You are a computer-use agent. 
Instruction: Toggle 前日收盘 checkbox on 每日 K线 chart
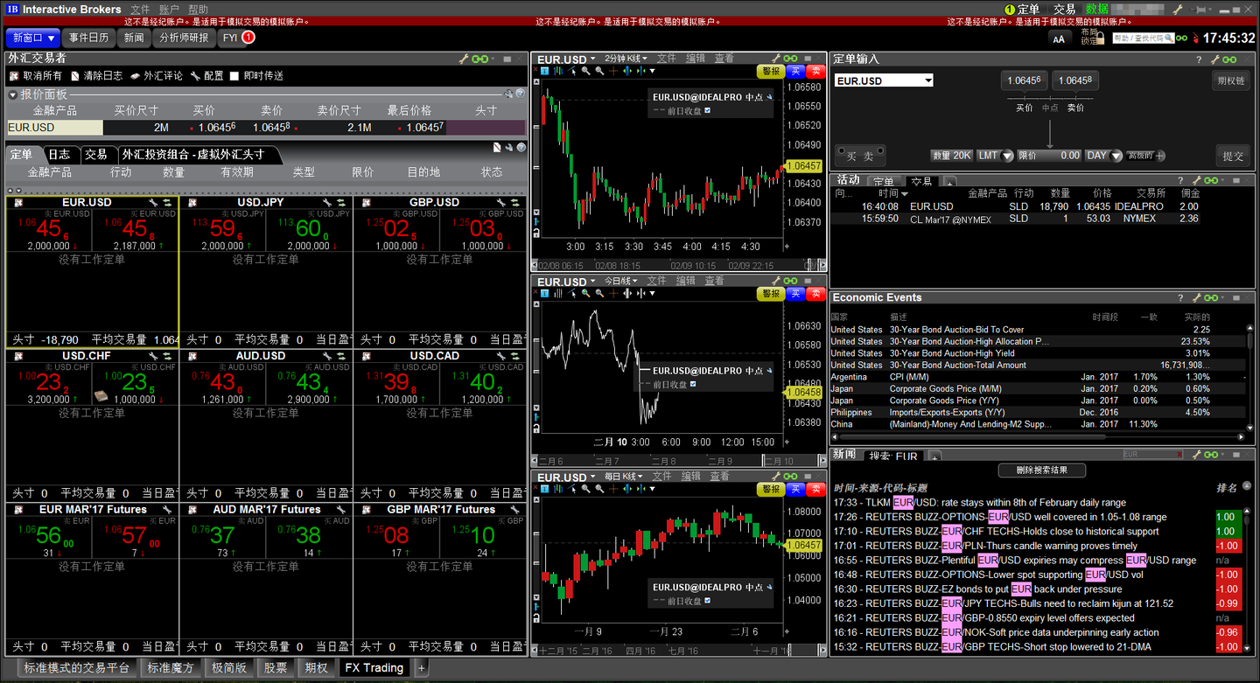point(707,601)
